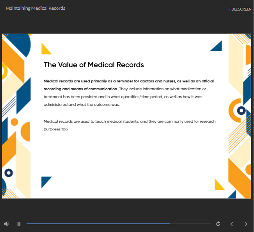Click the blue triangle at slide top right
The height and width of the screenshot is (232, 254).
click(x=218, y=47)
